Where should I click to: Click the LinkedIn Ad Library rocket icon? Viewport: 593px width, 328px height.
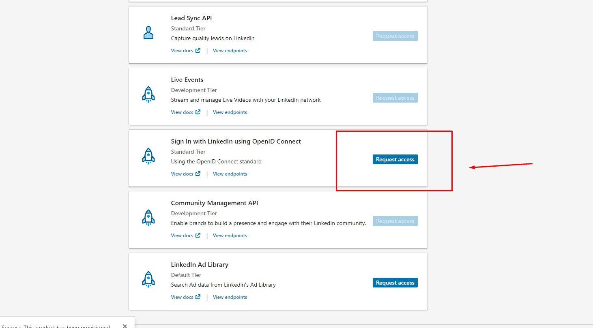tap(148, 279)
